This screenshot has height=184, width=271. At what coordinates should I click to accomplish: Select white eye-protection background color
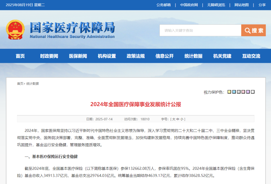coord(253,92)
